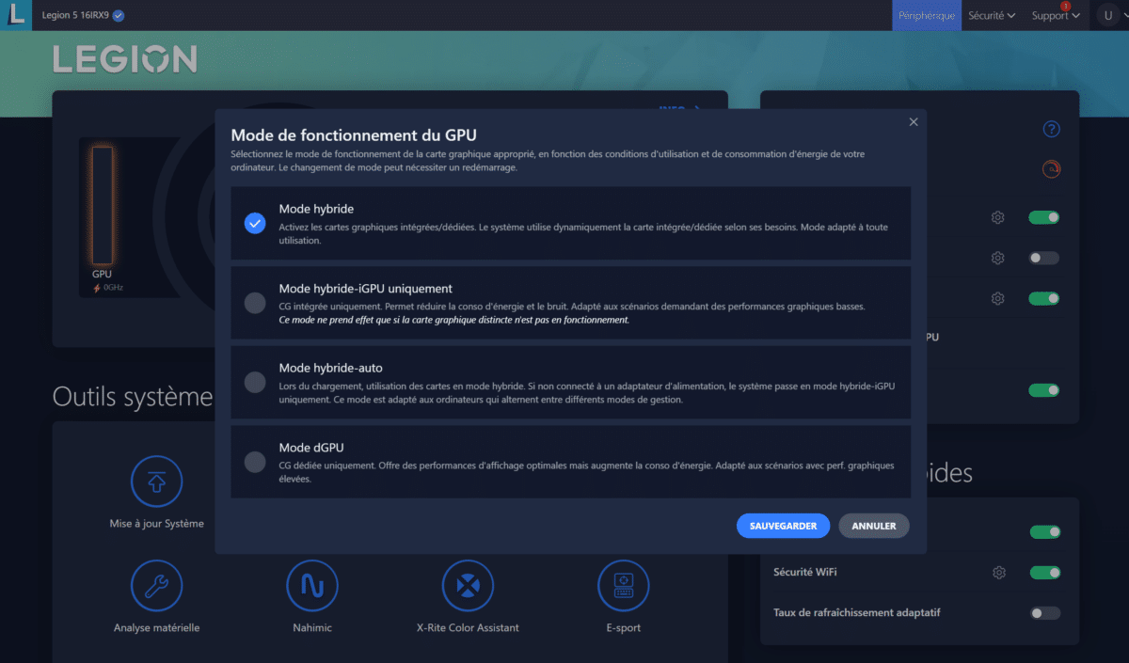Enable Taux de rafraîchissement adaptatif switch
The width and height of the screenshot is (1129, 663).
click(x=1044, y=613)
